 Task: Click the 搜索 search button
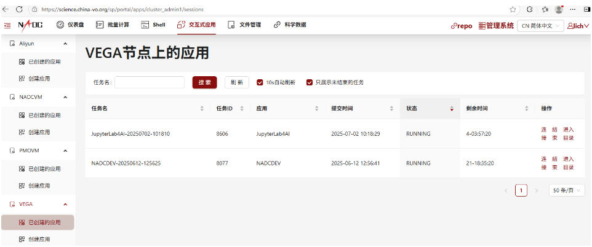[x=204, y=82]
